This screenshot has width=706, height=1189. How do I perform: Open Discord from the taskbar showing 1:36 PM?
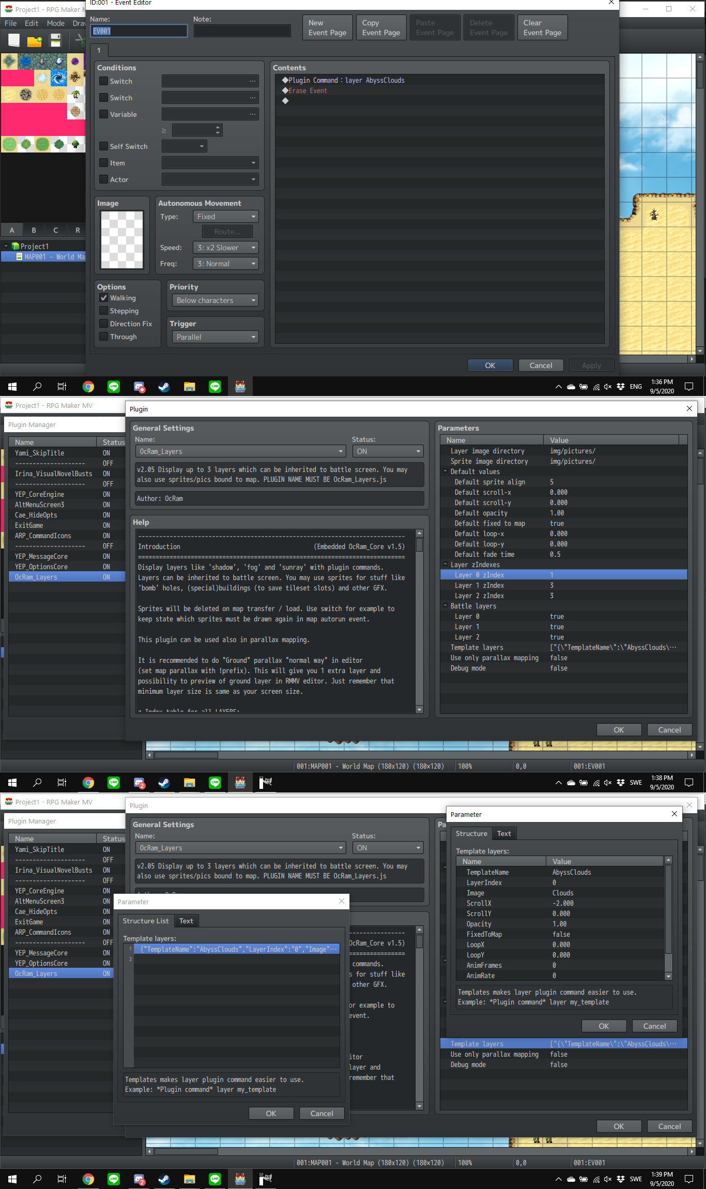coord(139,387)
